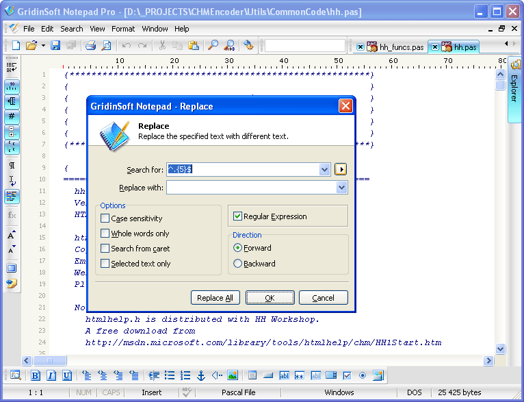The image size is (524, 402).
Task: Insert a radio button element from the bottom toolbar
Action: click(x=363, y=375)
